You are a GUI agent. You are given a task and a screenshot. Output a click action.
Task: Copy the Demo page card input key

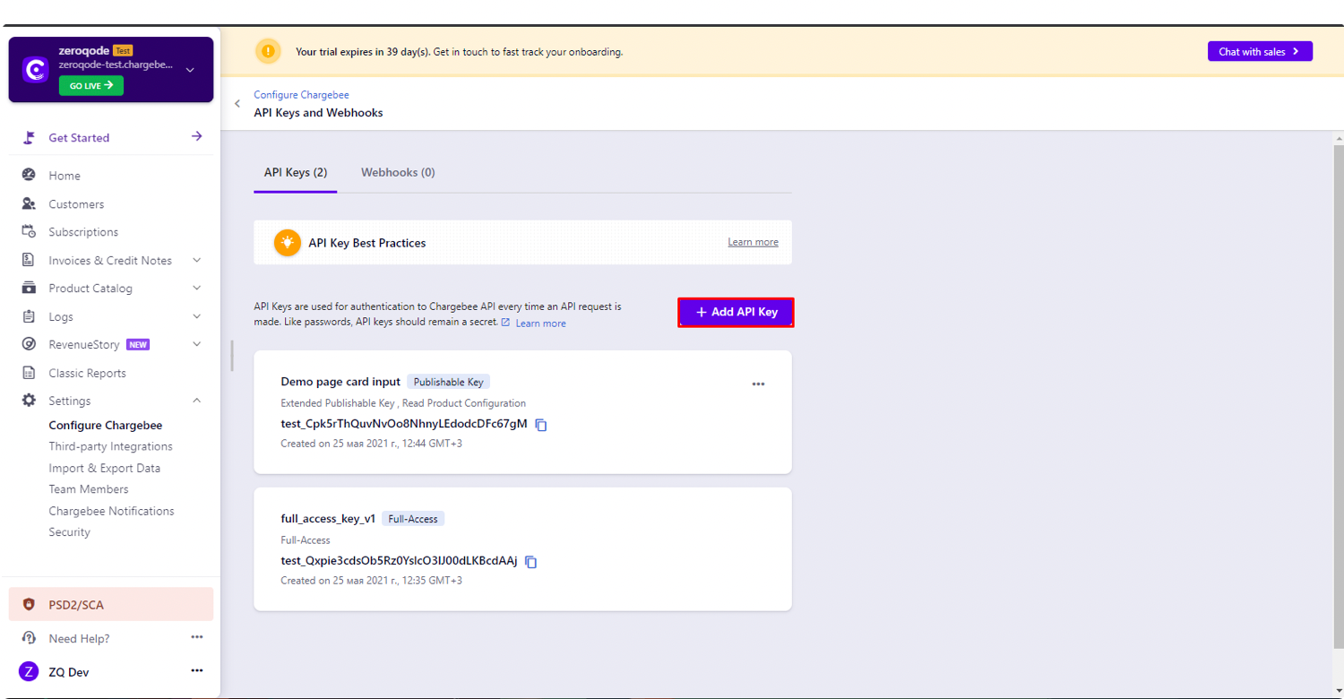541,425
